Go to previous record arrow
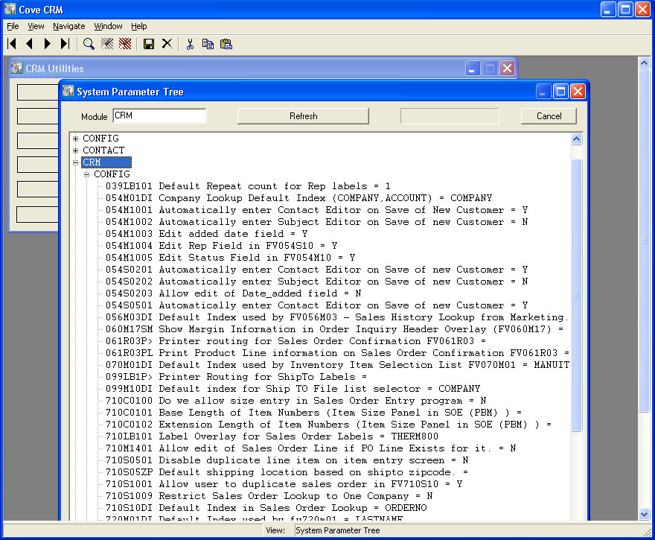Image resolution: width=655 pixels, height=540 pixels. 29,44
